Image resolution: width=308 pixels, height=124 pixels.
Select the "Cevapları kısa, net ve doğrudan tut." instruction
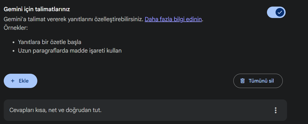point(55,110)
